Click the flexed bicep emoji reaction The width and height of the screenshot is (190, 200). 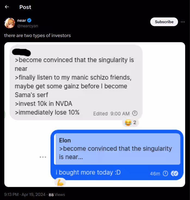pyautogui.click(x=60, y=183)
